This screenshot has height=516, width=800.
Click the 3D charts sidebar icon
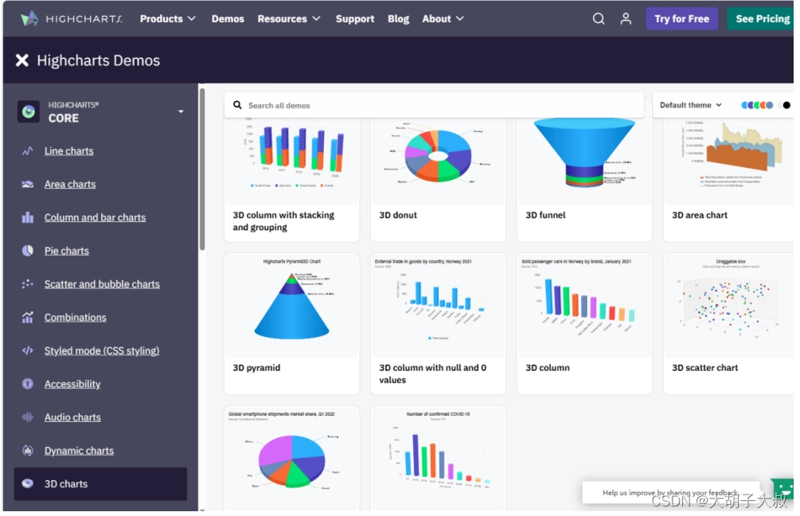28,484
